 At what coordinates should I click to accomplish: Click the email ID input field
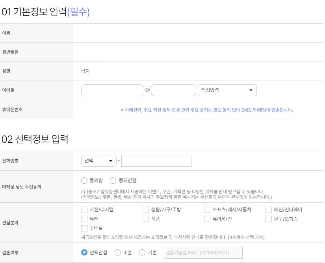[x=111, y=90]
